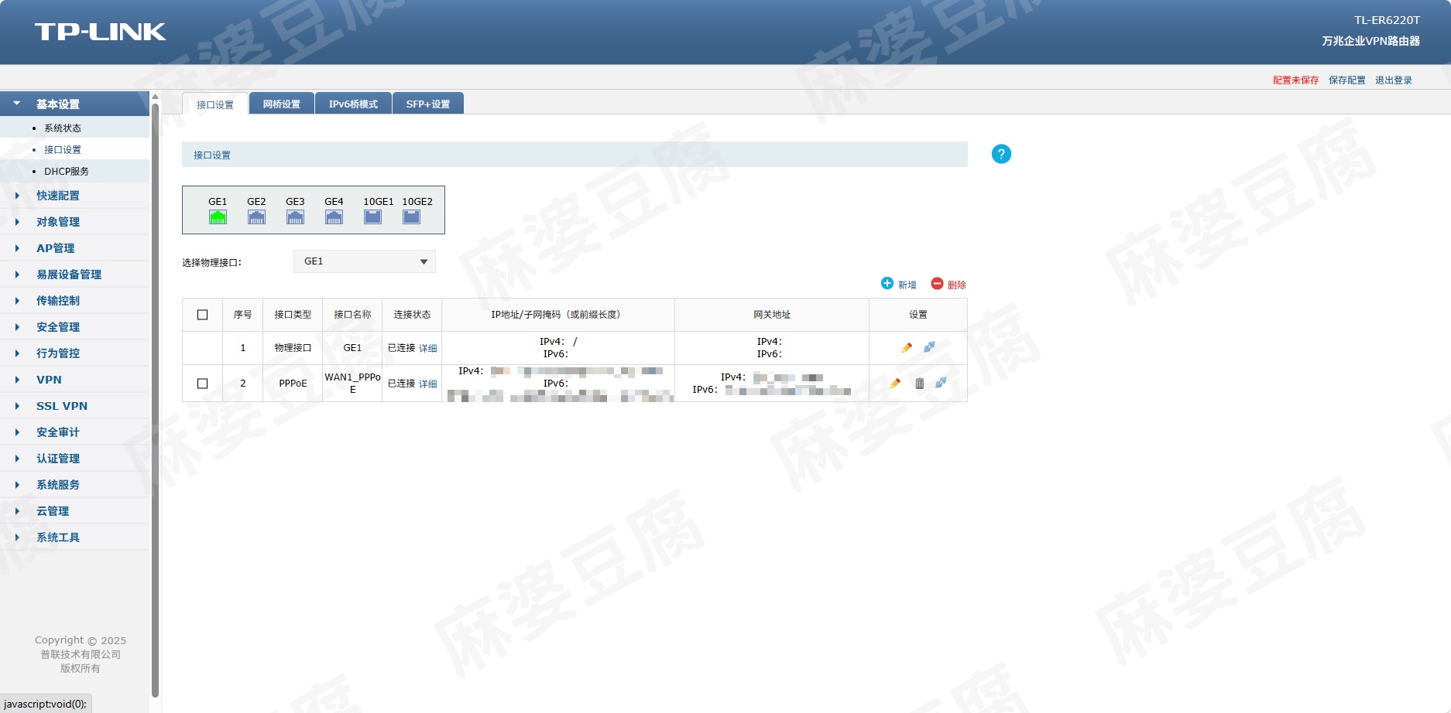Click the 接口名称 column header
This screenshot has height=713, width=1451.
point(352,315)
